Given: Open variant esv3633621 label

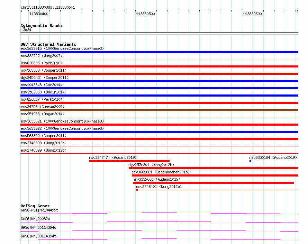Looking at the screenshot, I should [62, 121].
